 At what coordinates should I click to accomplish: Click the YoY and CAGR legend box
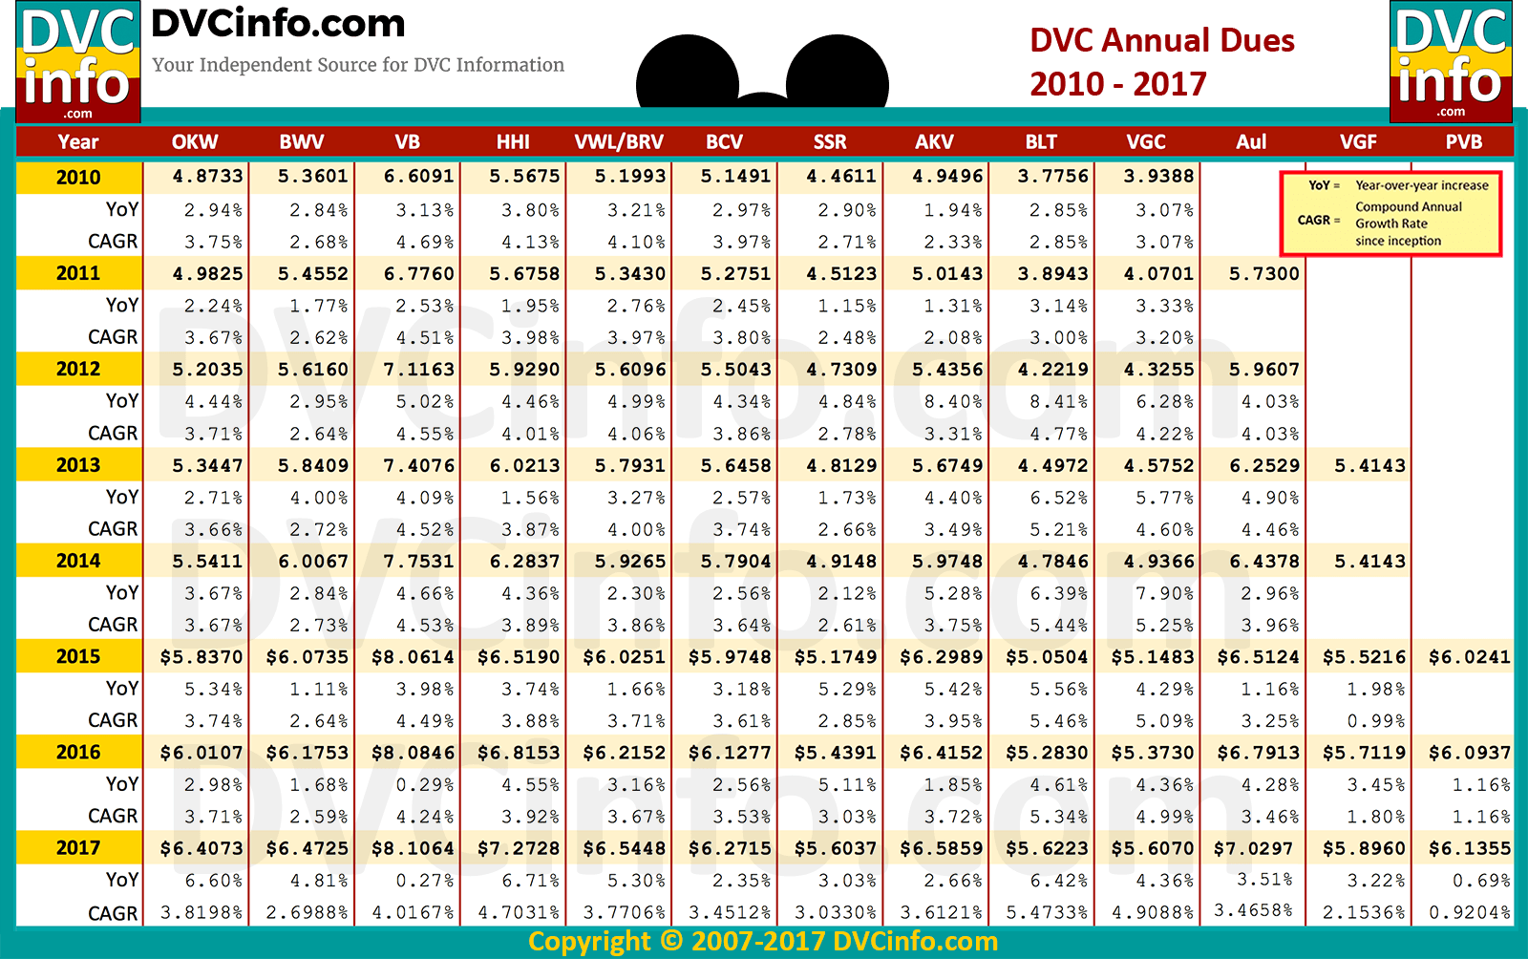[x=1390, y=213]
